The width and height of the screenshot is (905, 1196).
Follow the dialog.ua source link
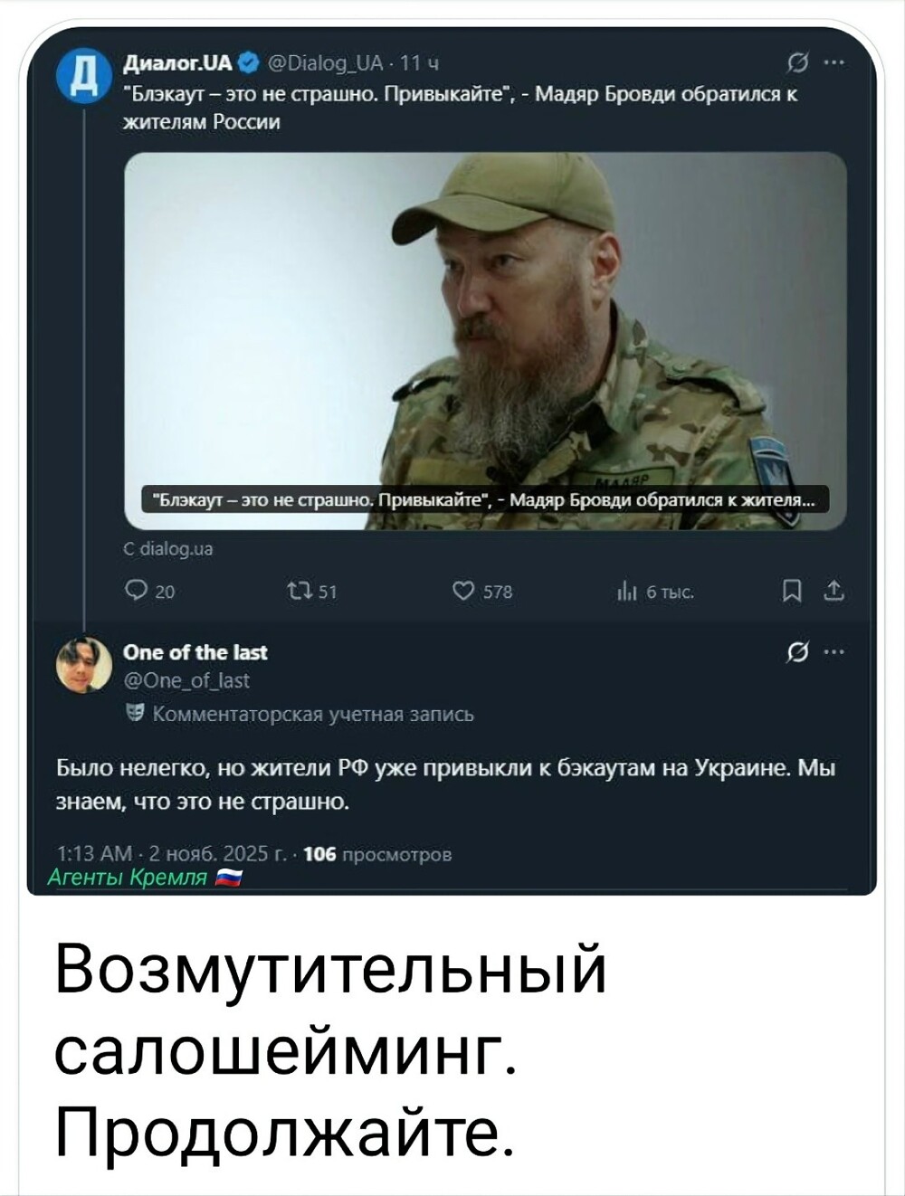pos(169,548)
